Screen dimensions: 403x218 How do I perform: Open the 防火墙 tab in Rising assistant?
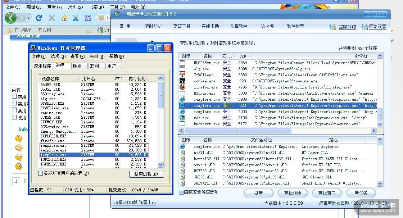click(x=267, y=26)
